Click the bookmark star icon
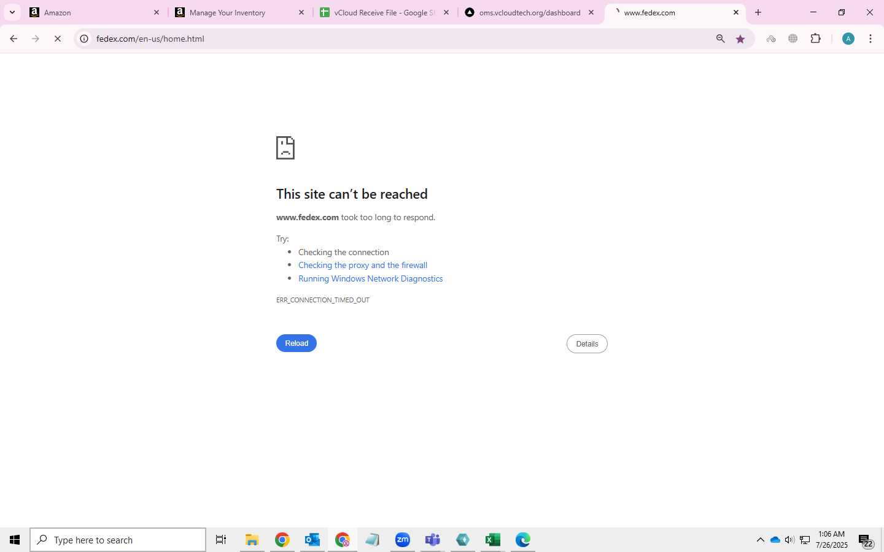 (740, 39)
